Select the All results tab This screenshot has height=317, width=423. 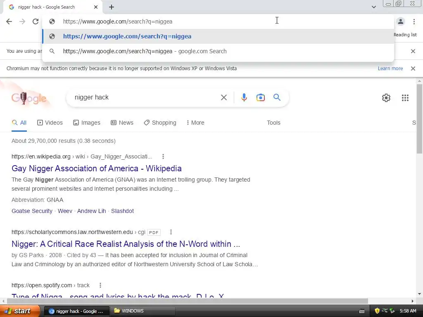(x=19, y=123)
